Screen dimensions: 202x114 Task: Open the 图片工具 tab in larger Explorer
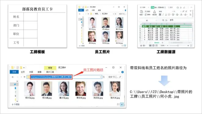(x=50, y=72)
